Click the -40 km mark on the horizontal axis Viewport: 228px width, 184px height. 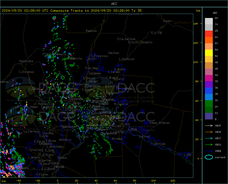pos(18,180)
